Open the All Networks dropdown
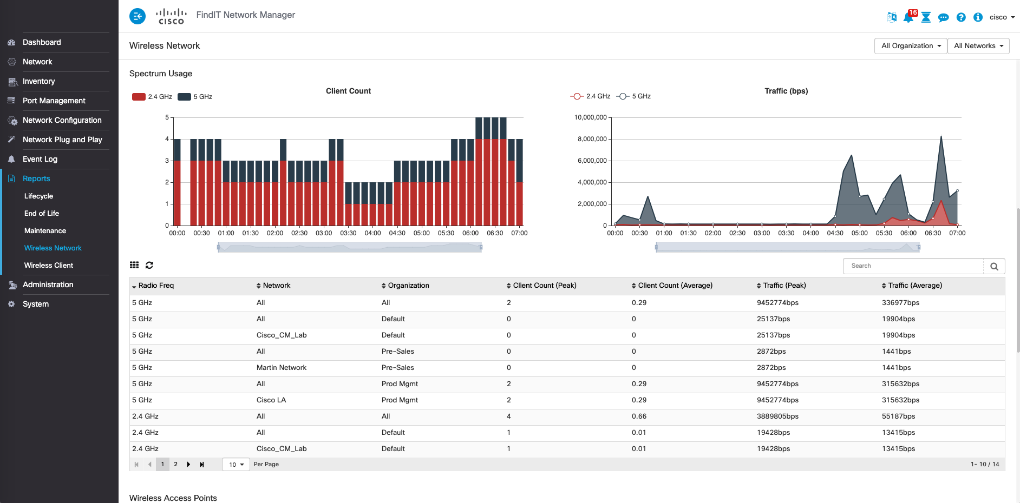This screenshot has height=503, width=1020. [978, 45]
